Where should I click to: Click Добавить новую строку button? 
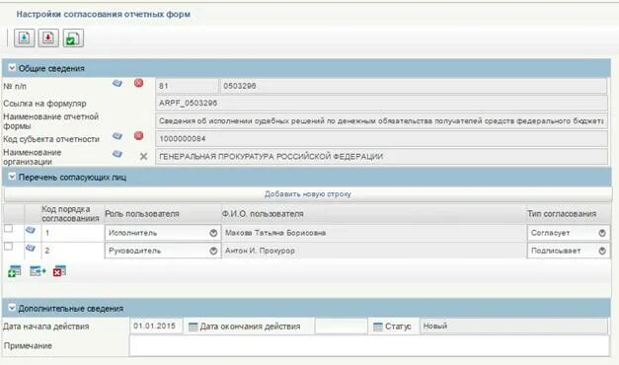[308, 194]
